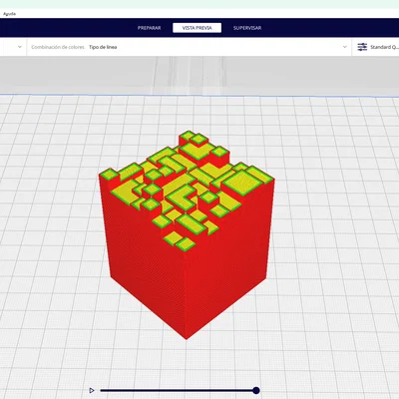Screen dimensions: 399x399
Task: Play the layer simulation
Action: pos(92,390)
